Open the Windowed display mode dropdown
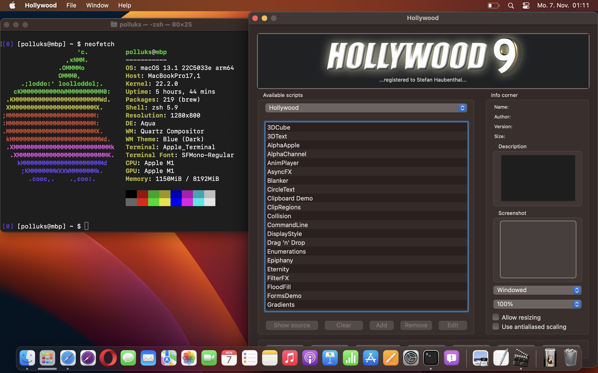Image resolution: width=598 pixels, height=373 pixels. tap(537, 290)
